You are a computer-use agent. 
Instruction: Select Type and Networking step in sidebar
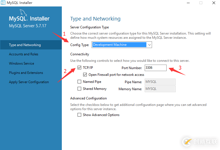[x=31, y=45]
